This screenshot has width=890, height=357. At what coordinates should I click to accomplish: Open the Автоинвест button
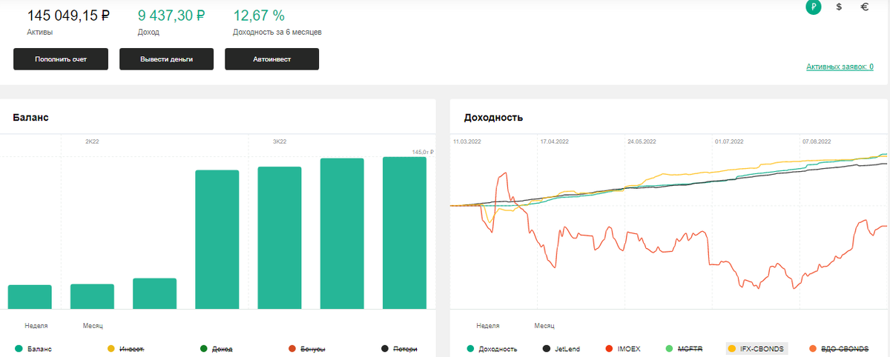click(x=272, y=59)
